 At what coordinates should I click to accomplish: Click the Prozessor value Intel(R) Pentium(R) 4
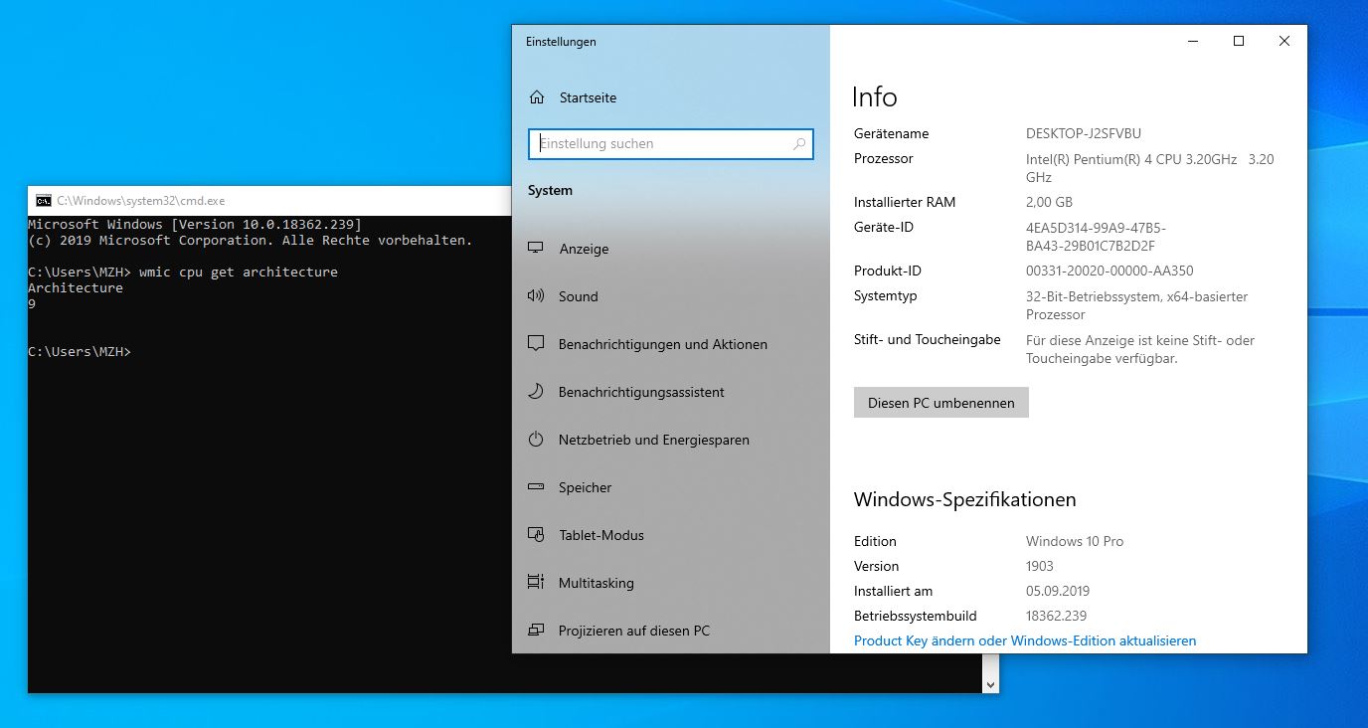[1150, 168]
